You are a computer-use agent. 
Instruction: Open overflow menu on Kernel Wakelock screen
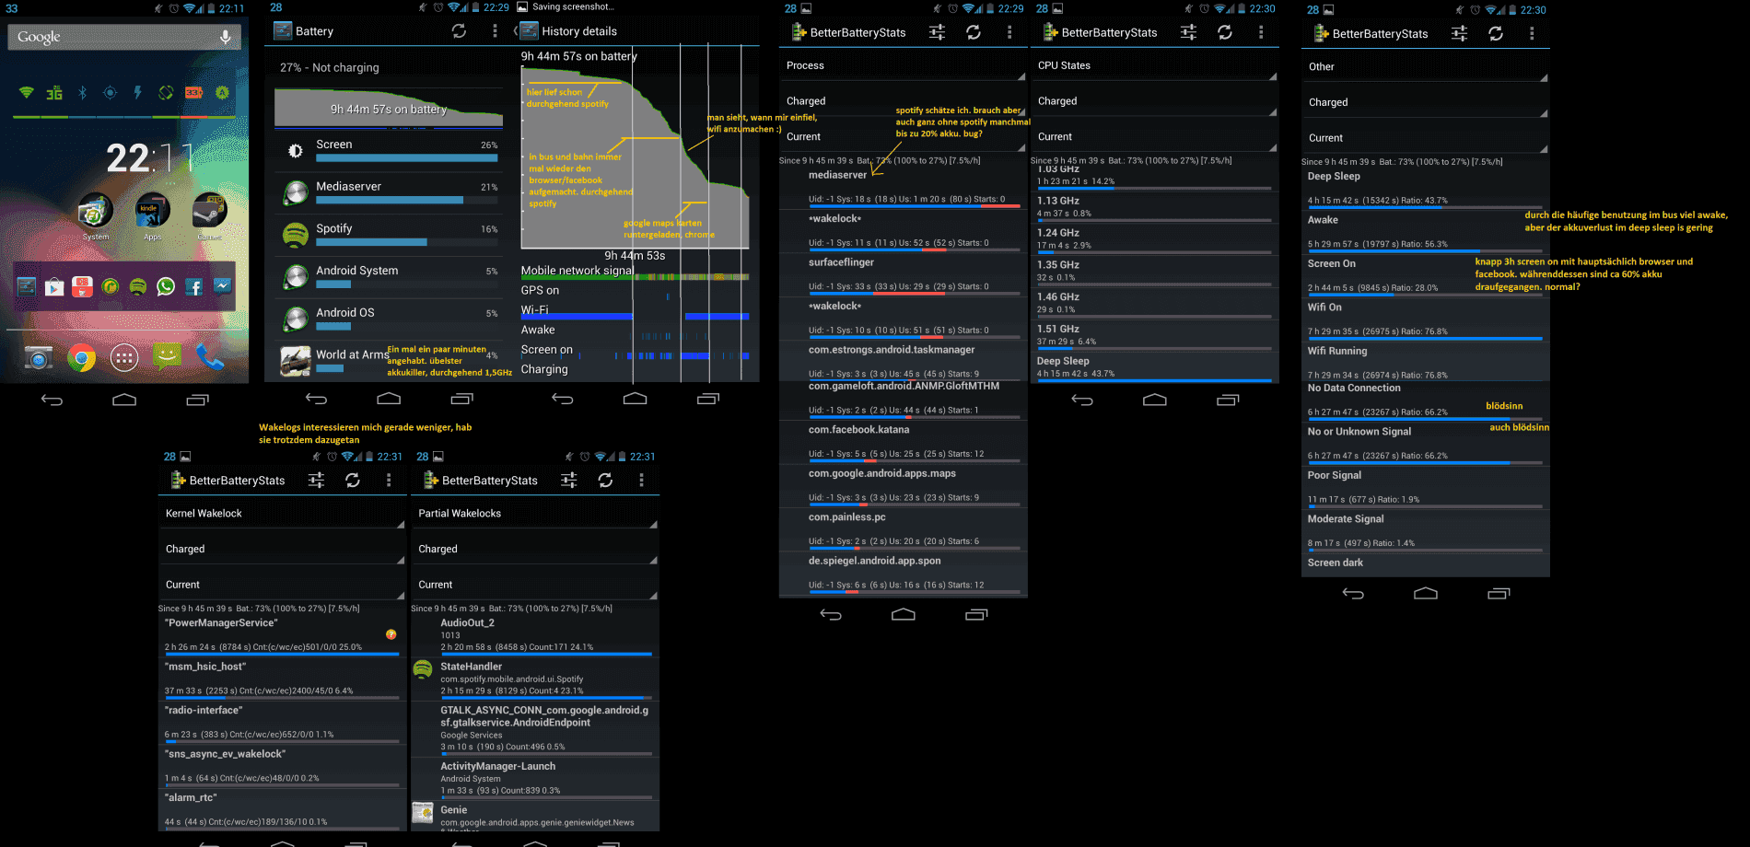coord(389,481)
